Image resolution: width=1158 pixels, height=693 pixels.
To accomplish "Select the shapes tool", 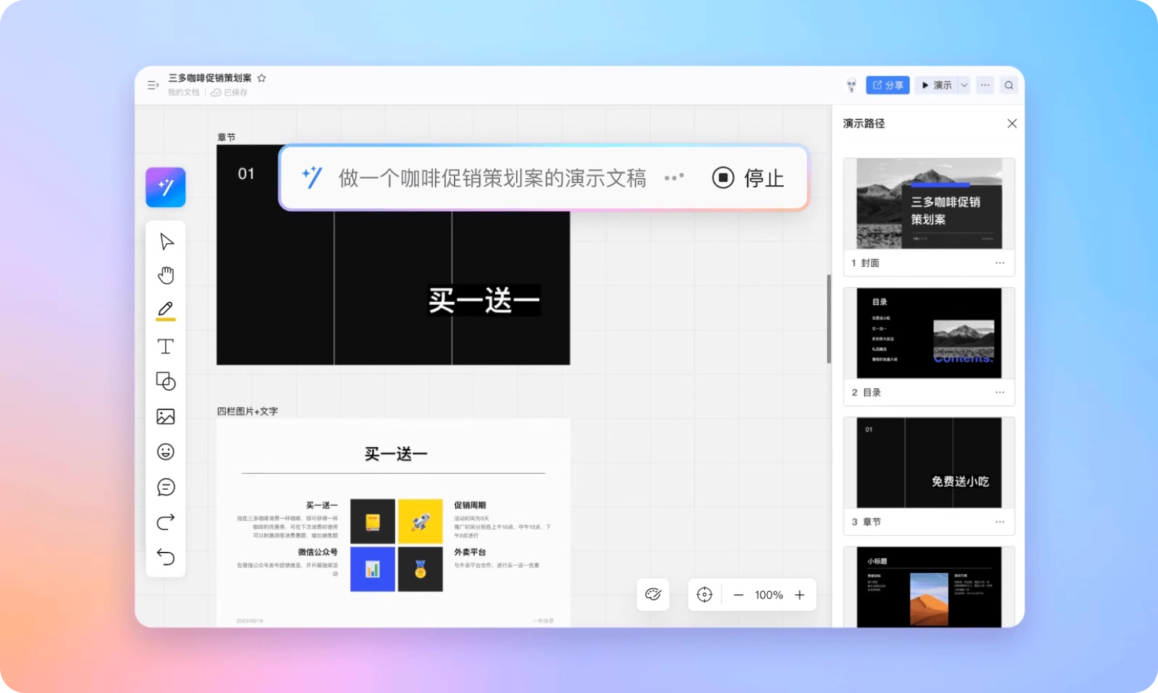I will point(166,381).
